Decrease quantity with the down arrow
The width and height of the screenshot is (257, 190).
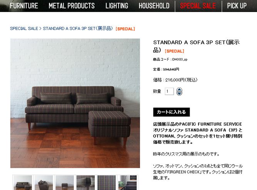click(x=179, y=93)
